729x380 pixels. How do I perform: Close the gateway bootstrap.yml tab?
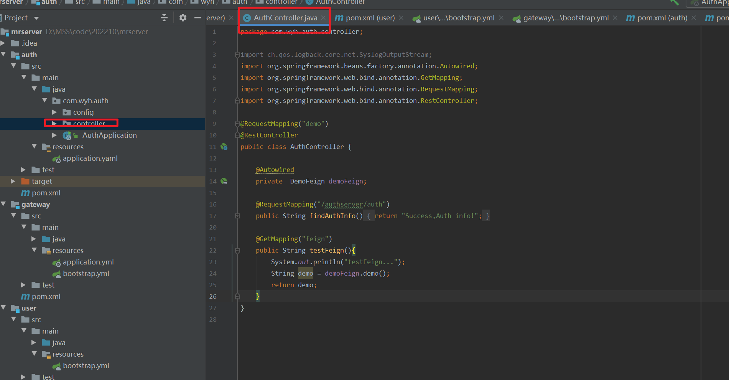(615, 18)
